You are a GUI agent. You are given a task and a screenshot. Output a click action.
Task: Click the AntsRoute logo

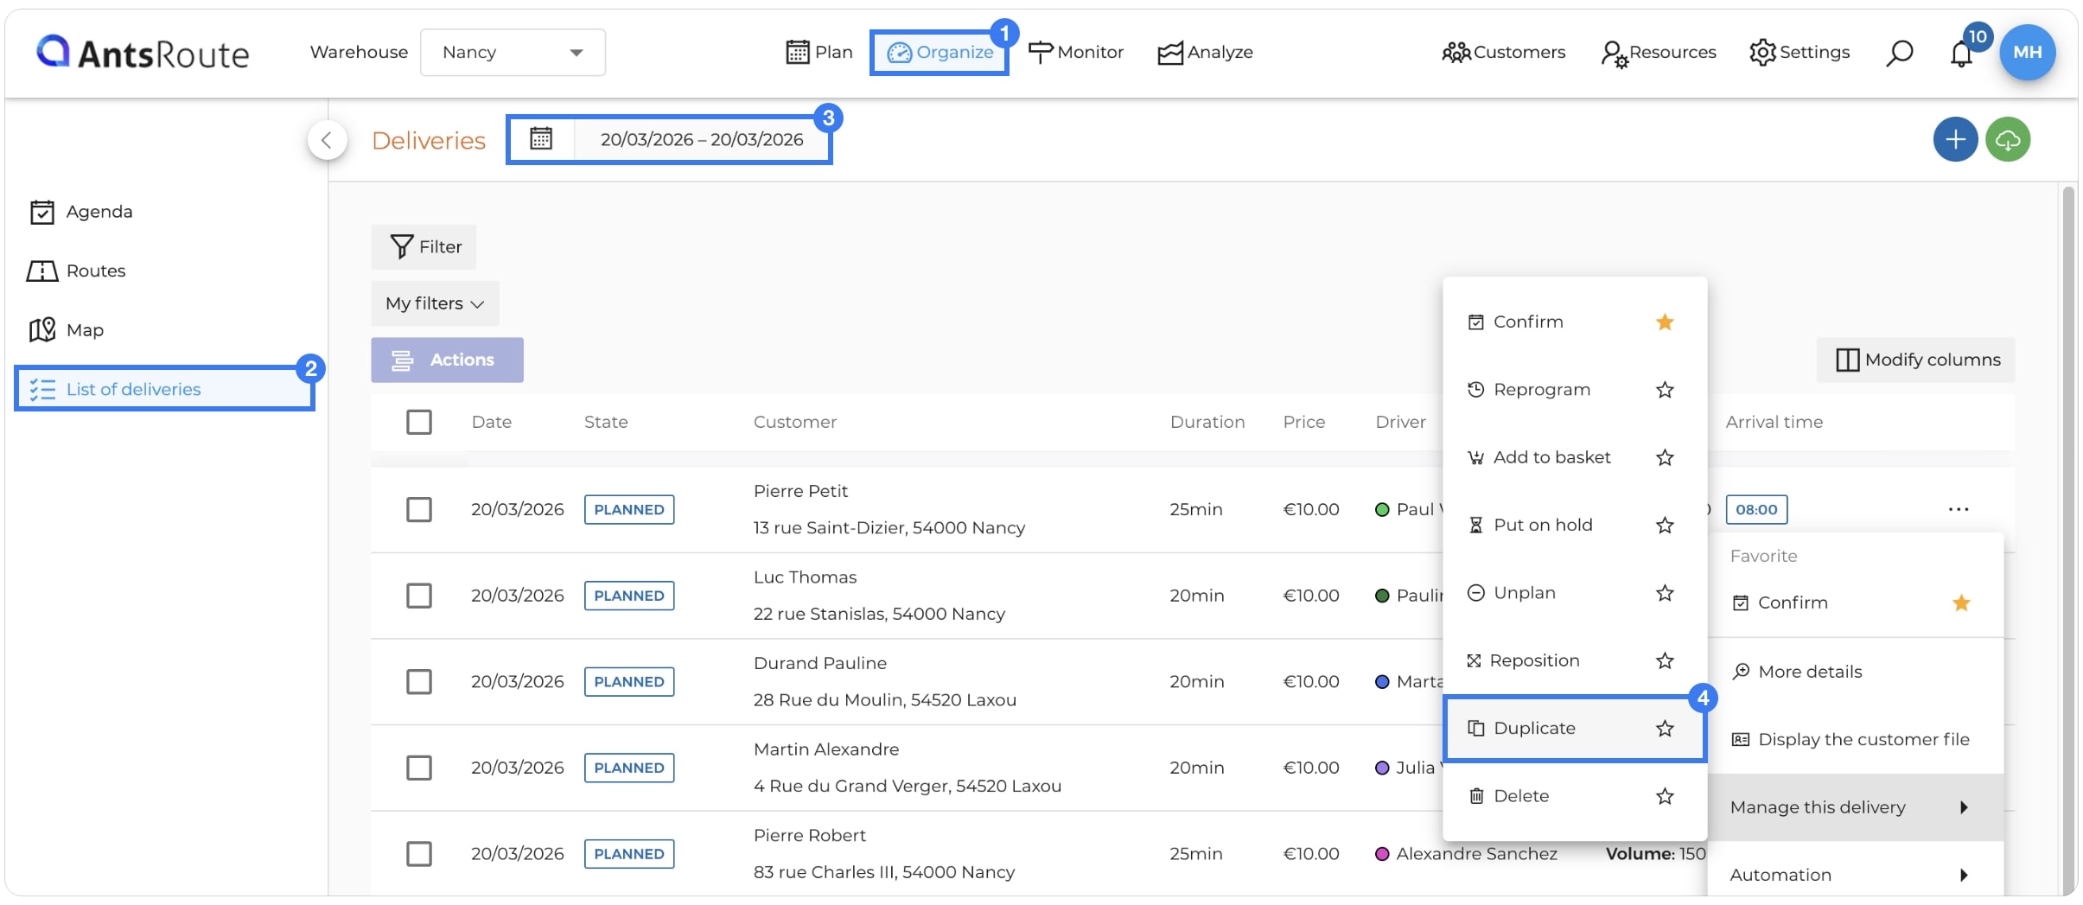pyautogui.click(x=143, y=53)
